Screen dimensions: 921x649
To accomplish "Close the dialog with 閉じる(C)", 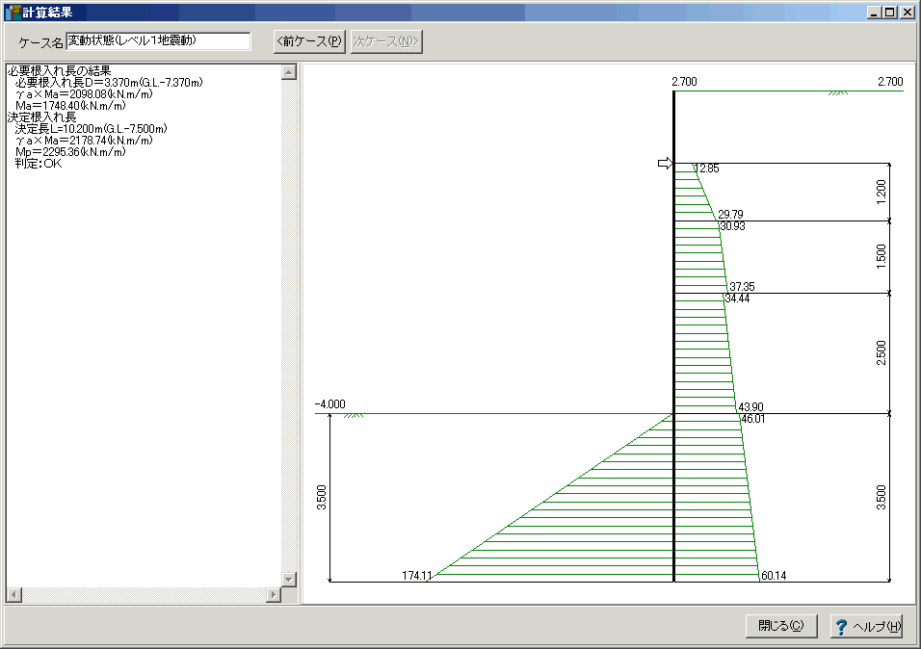I will pos(780,626).
